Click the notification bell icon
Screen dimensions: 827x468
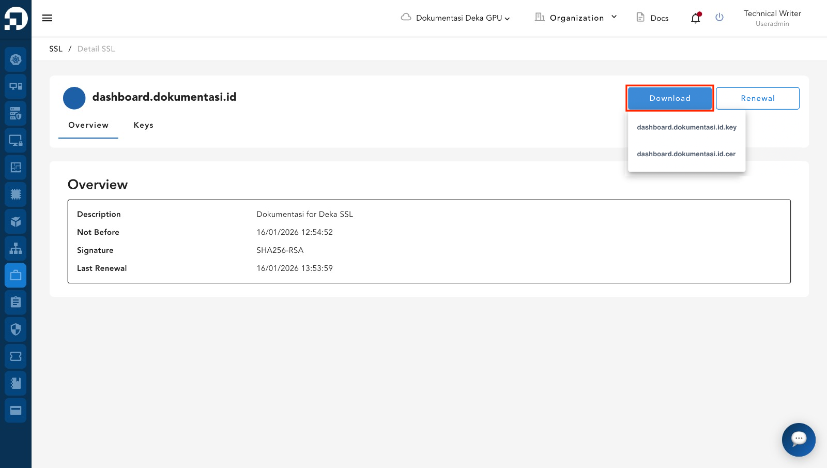click(695, 18)
